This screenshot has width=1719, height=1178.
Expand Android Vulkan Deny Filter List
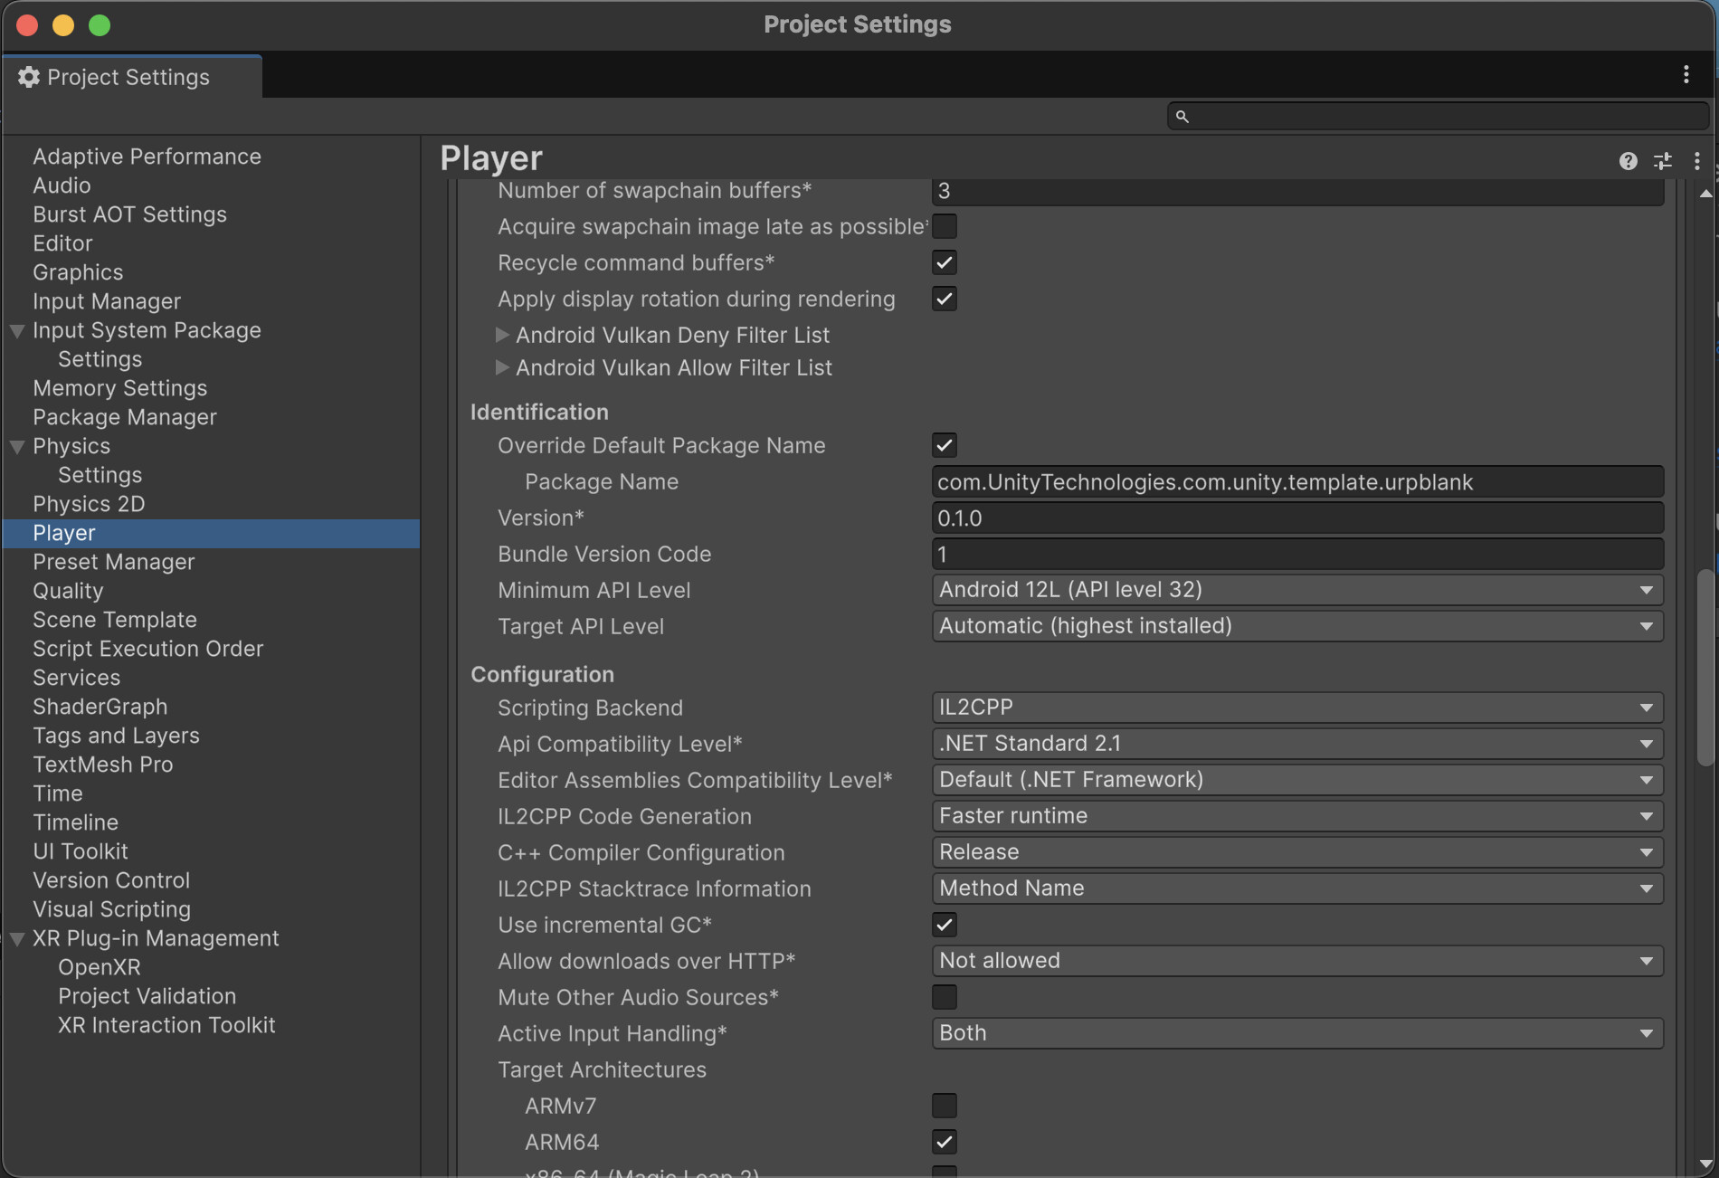[x=502, y=336]
